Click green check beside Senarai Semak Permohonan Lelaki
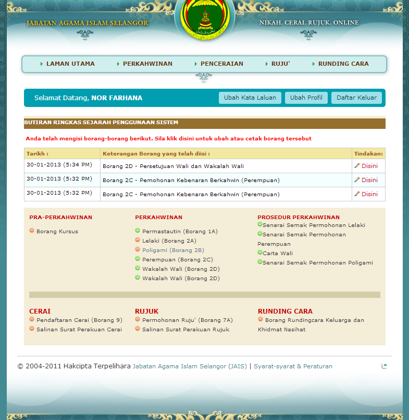 [x=260, y=224]
